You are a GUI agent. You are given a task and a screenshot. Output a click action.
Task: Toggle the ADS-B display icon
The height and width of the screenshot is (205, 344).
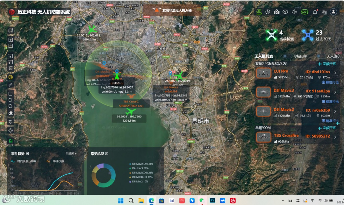pyautogui.click(x=305, y=12)
